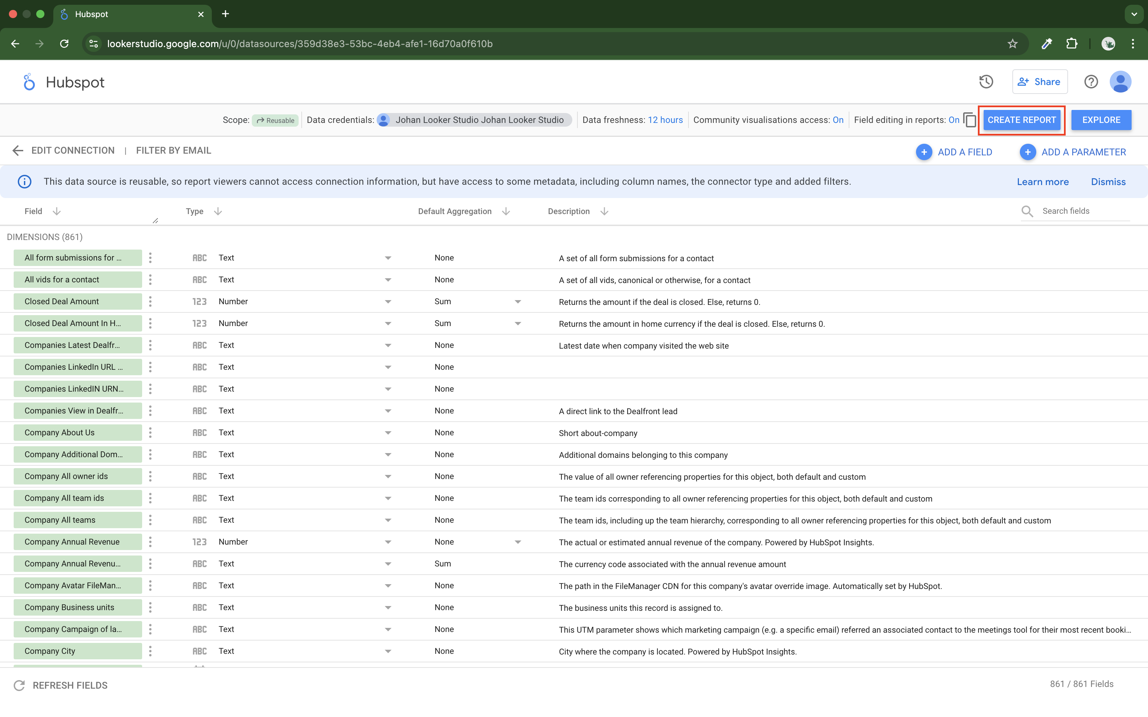Click the info icon in the banner
1148x717 pixels.
(24, 182)
